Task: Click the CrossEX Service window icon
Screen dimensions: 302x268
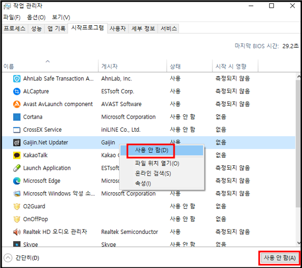Action: click(x=17, y=130)
